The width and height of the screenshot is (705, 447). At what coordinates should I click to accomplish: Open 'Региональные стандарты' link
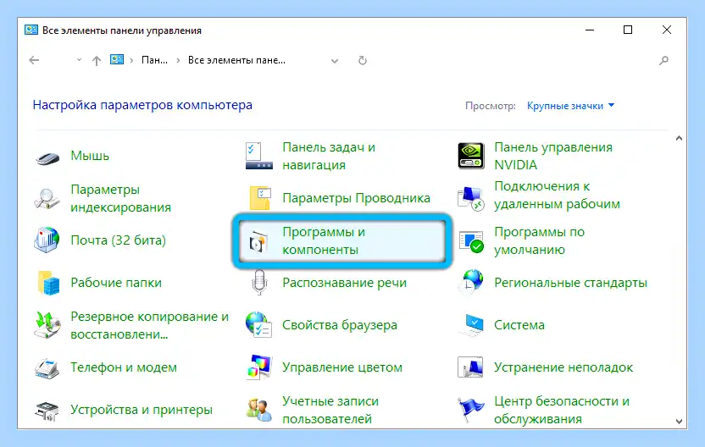coord(570,283)
